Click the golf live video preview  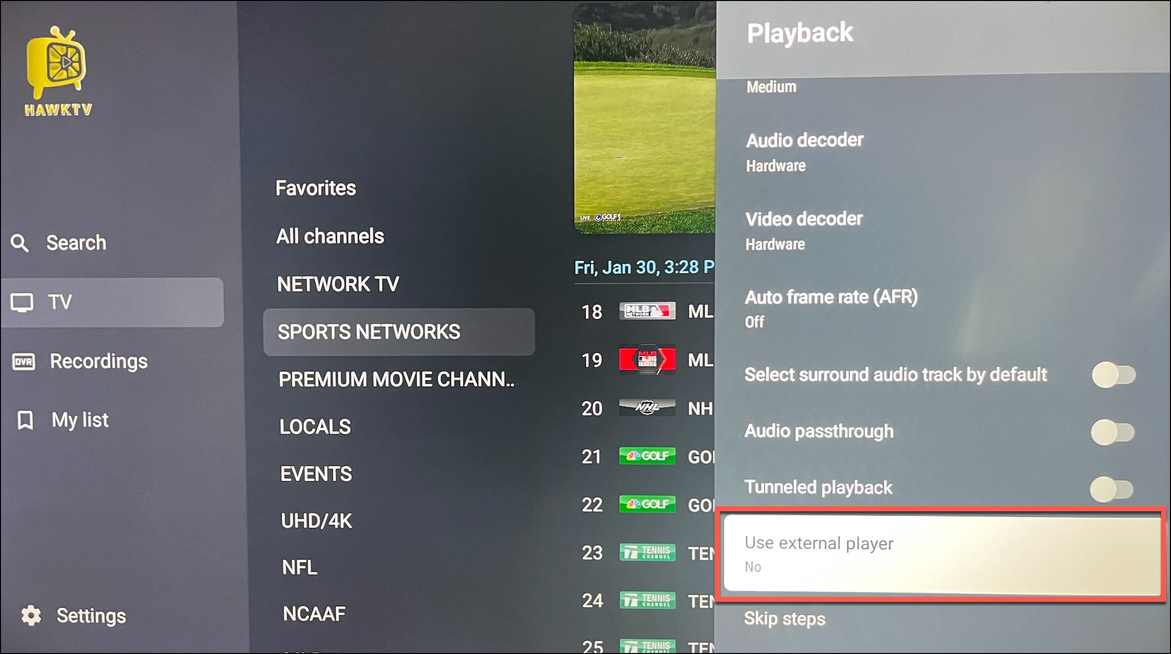pos(645,118)
